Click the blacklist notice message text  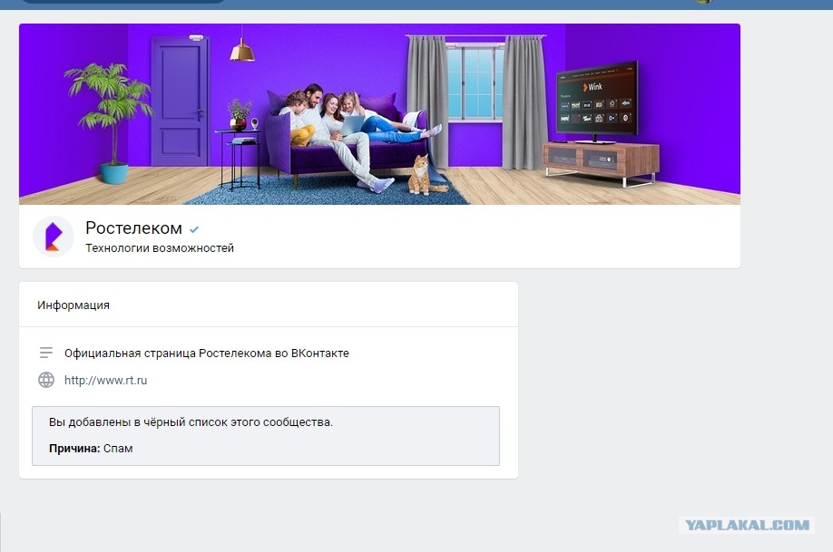point(191,422)
